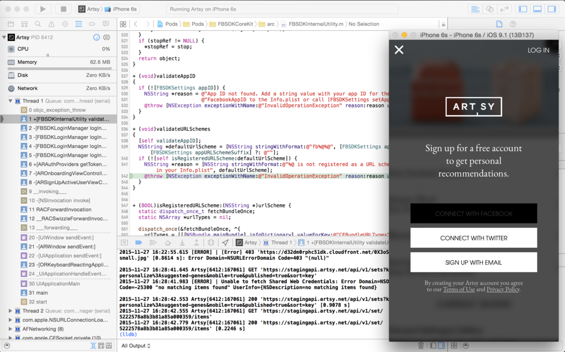Tap SIGN UP WITH EMAIL in simulator
The width and height of the screenshot is (565, 352).
pyautogui.click(x=473, y=262)
